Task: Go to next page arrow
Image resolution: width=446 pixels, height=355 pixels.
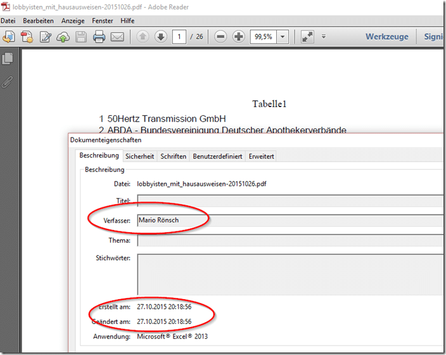Action: pyautogui.click(x=161, y=37)
